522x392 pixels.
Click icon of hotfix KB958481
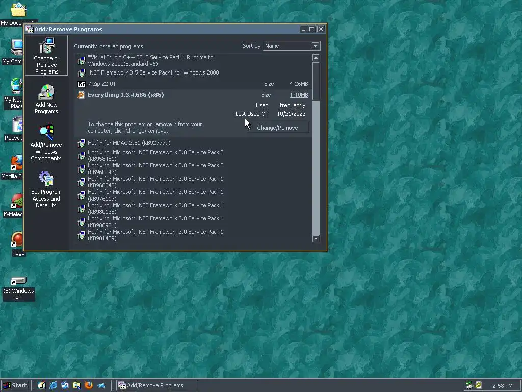pos(82,155)
